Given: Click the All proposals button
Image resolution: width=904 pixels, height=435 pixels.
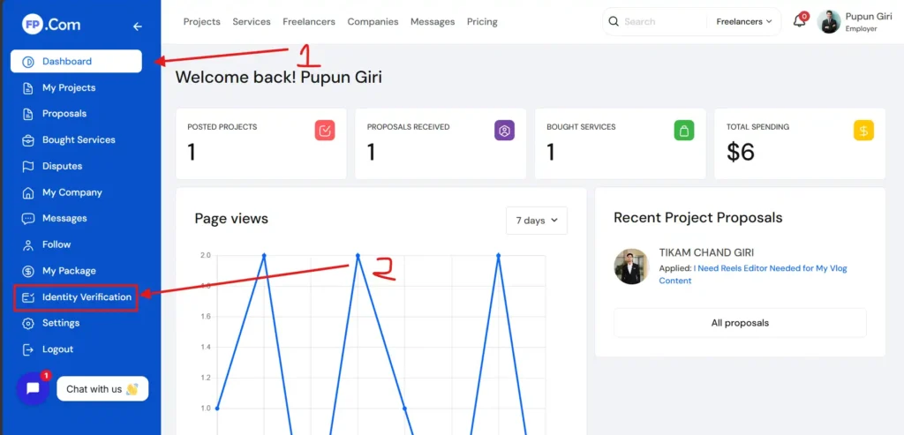Looking at the screenshot, I should coord(740,323).
